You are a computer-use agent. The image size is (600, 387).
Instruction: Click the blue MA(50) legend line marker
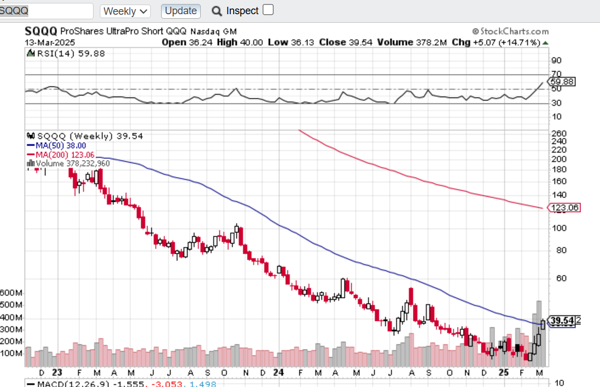coord(31,145)
